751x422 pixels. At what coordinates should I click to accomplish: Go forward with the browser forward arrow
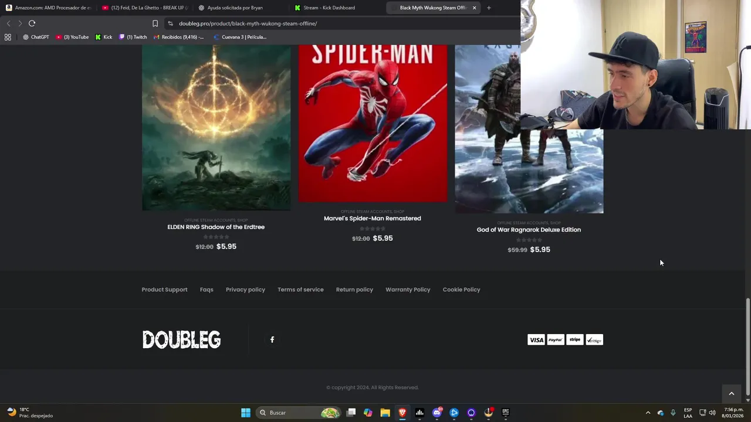pos(20,23)
